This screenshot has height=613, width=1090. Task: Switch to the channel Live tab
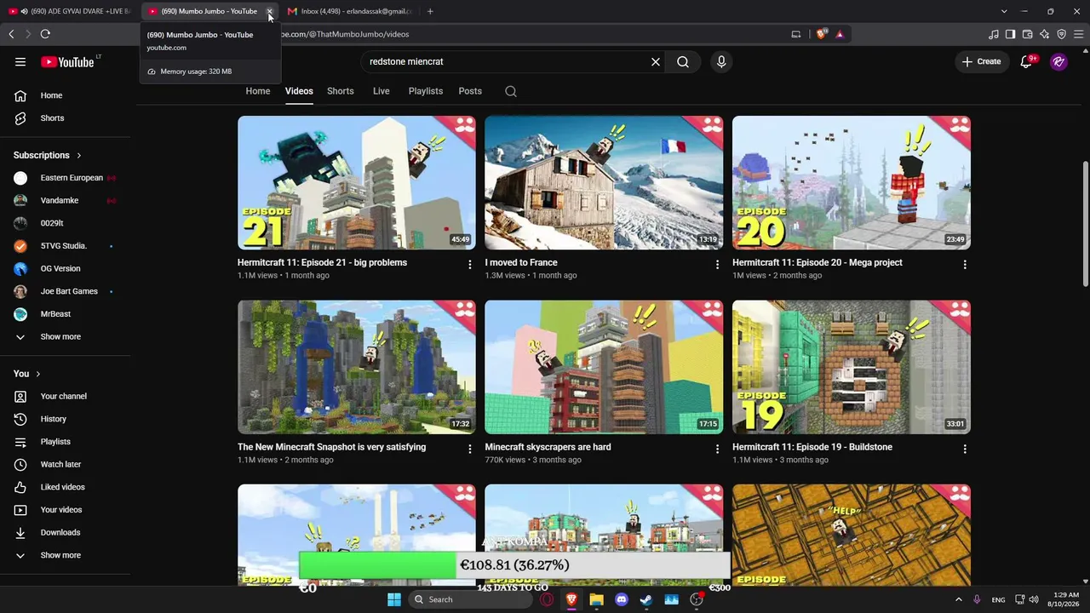[381, 91]
